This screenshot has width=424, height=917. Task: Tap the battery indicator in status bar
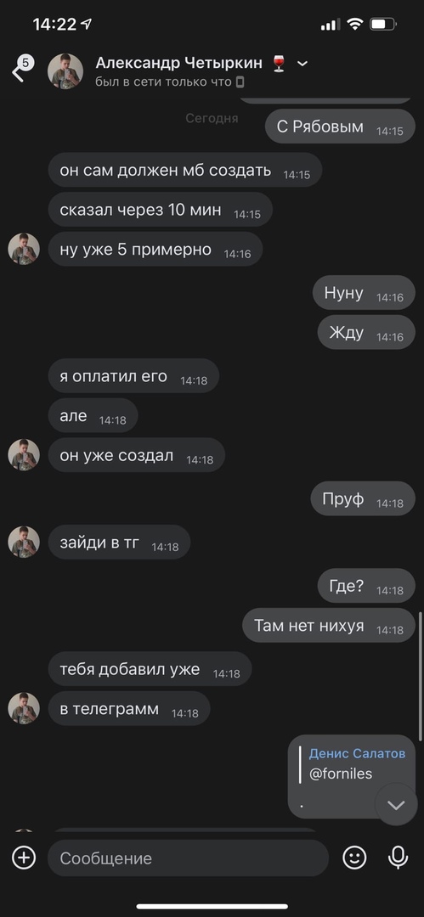[x=383, y=25]
